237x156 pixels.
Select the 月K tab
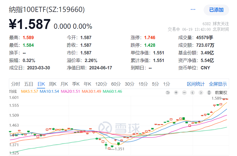(64, 84)
